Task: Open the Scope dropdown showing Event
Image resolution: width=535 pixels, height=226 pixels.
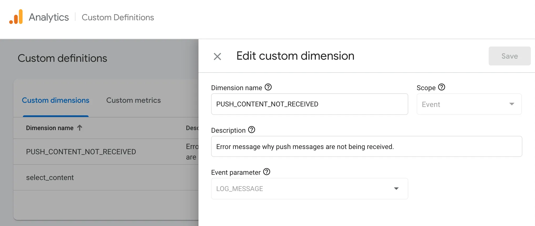Action: [469, 104]
